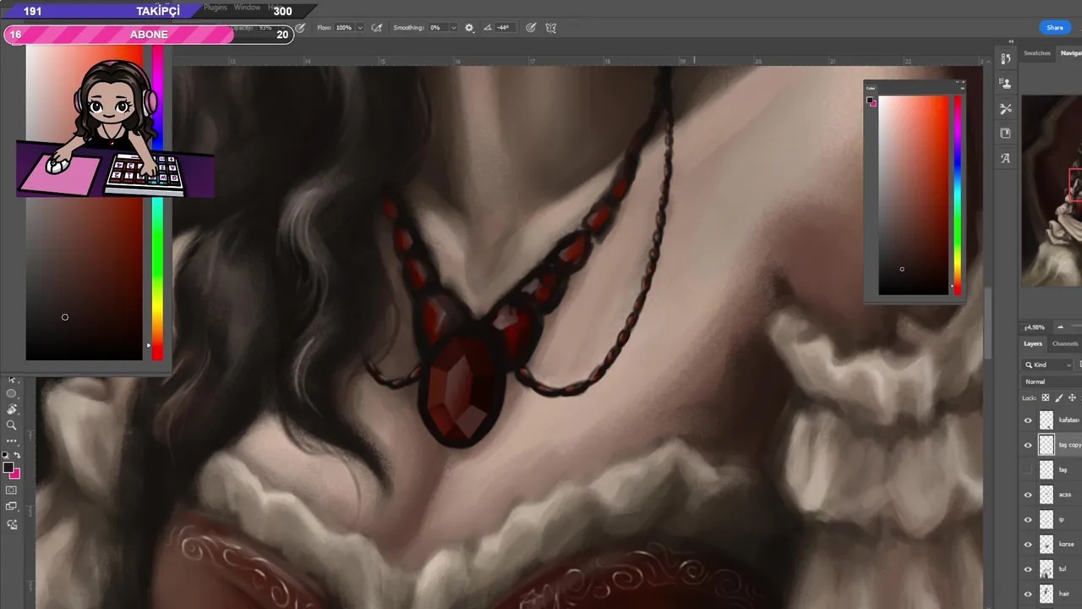Screen dimensions: 1082x609
Task: Change the screen mode
Action: [11, 506]
